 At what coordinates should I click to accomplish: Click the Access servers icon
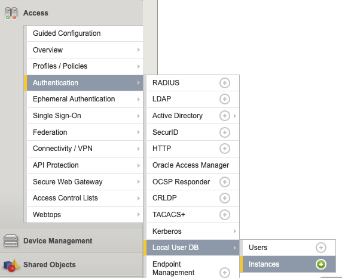coord(11,13)
